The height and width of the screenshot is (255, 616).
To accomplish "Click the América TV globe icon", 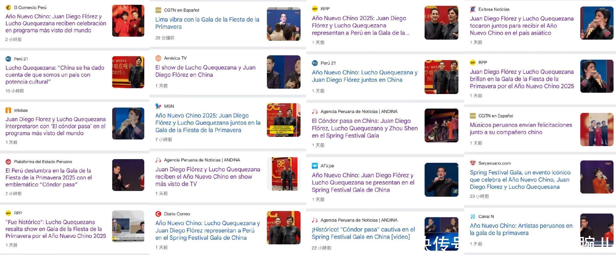I will 158,58.
